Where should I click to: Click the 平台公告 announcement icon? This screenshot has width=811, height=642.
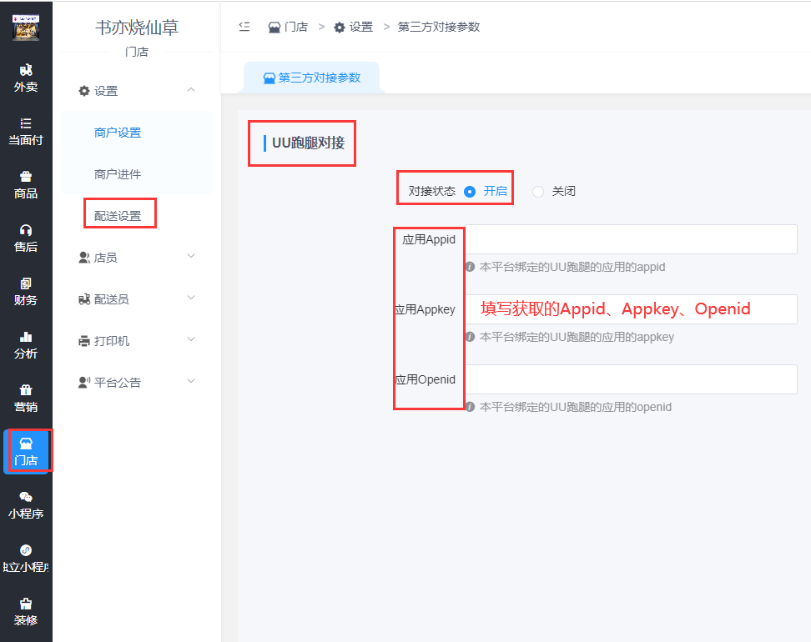[x=83, y=382]
